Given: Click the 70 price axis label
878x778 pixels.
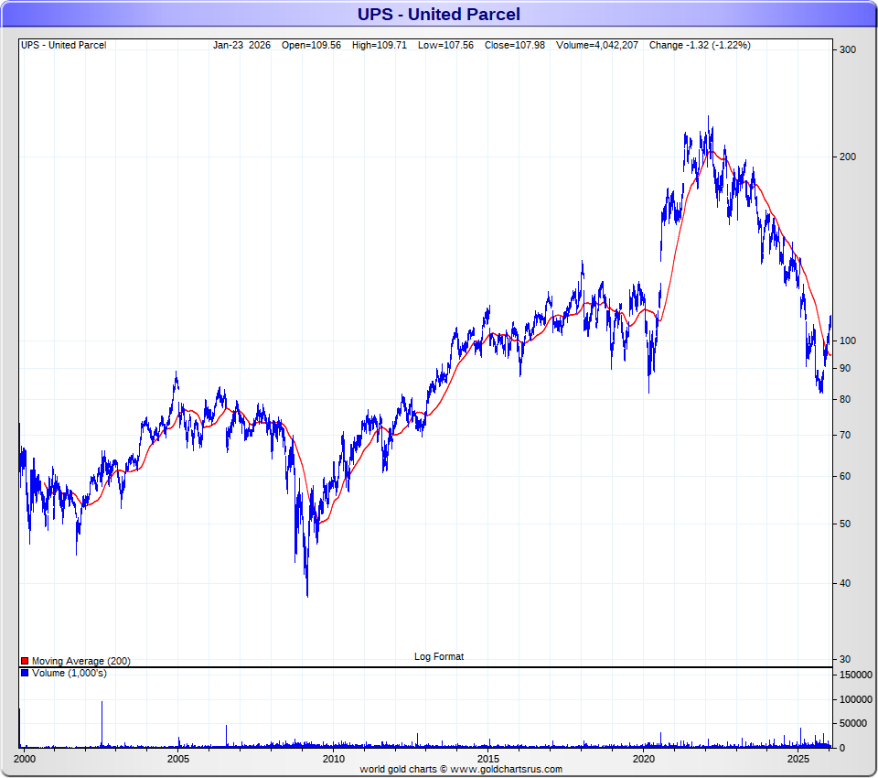Looking at the screenshot, I should (x=845, y=435).
